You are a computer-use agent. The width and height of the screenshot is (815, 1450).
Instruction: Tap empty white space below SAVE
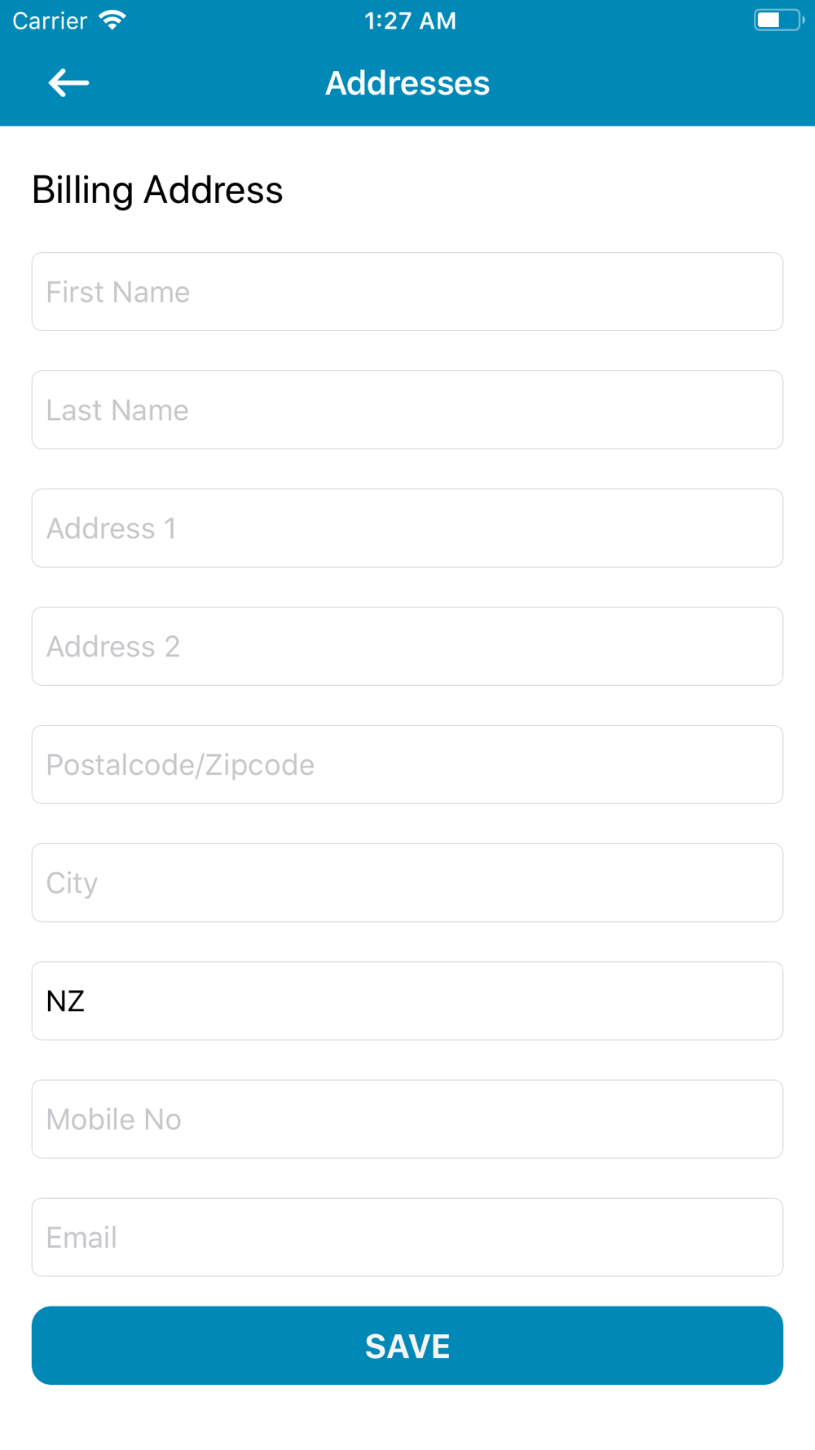point(407,1419)
